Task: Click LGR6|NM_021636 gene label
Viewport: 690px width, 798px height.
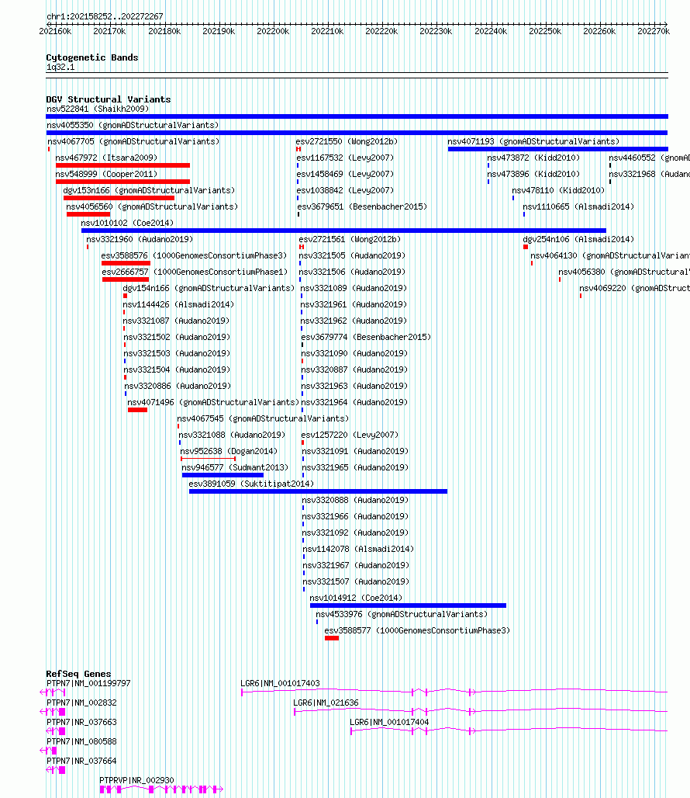Action: point(326,703)
